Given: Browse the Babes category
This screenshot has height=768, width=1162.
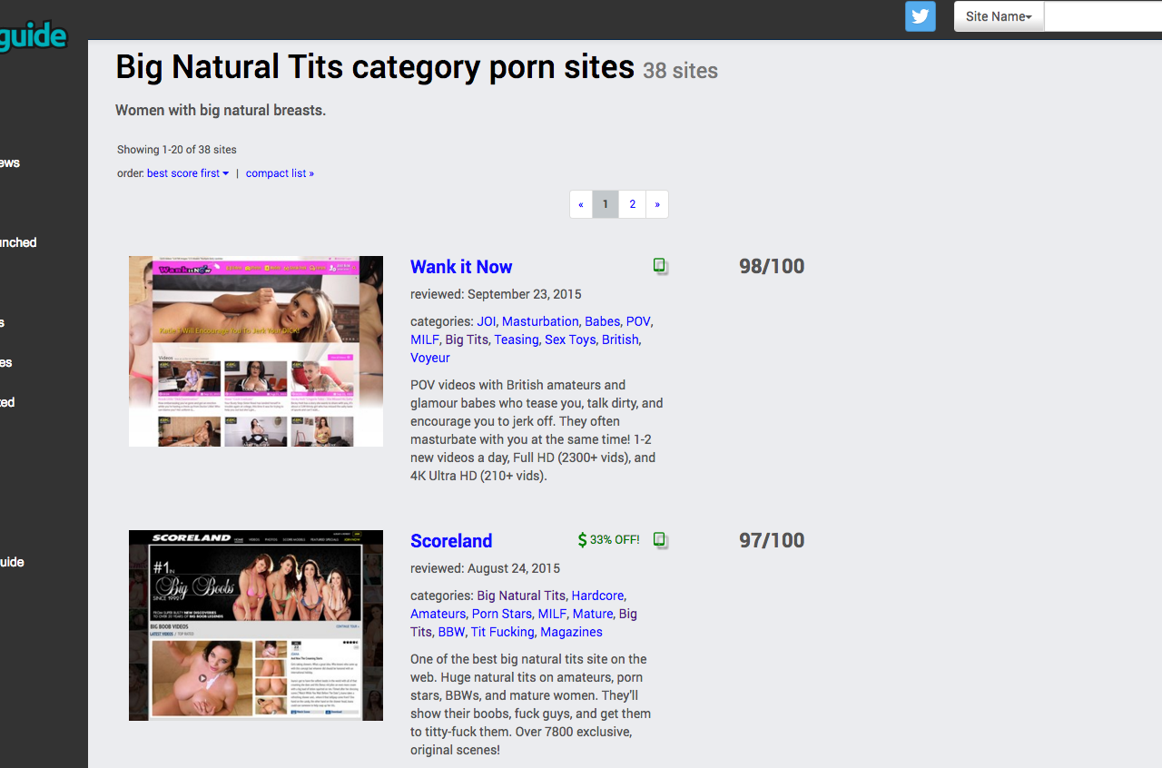Looking at the screenshot, I should pos(603,321).
